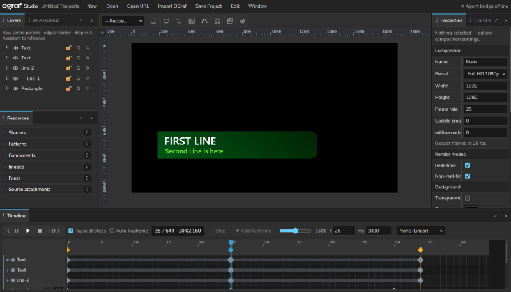This screenshot has height=292, width=511.
Task: Click lock icon on line-2 layer
Action: coord(68,68)
